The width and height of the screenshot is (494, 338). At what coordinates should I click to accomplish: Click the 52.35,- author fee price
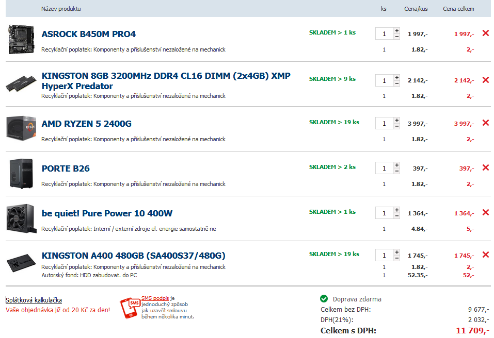coord(418,275)
